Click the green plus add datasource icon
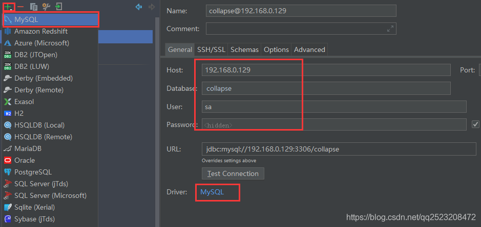The width and height of the screenshot is (481, 227). (x=8, y=7)
